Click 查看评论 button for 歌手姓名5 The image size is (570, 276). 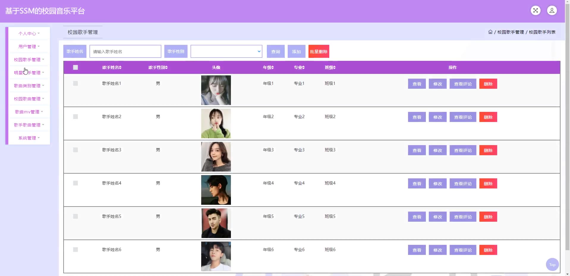(463, 217)
